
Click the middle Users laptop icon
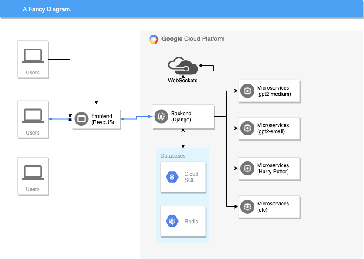click(33, 115)
